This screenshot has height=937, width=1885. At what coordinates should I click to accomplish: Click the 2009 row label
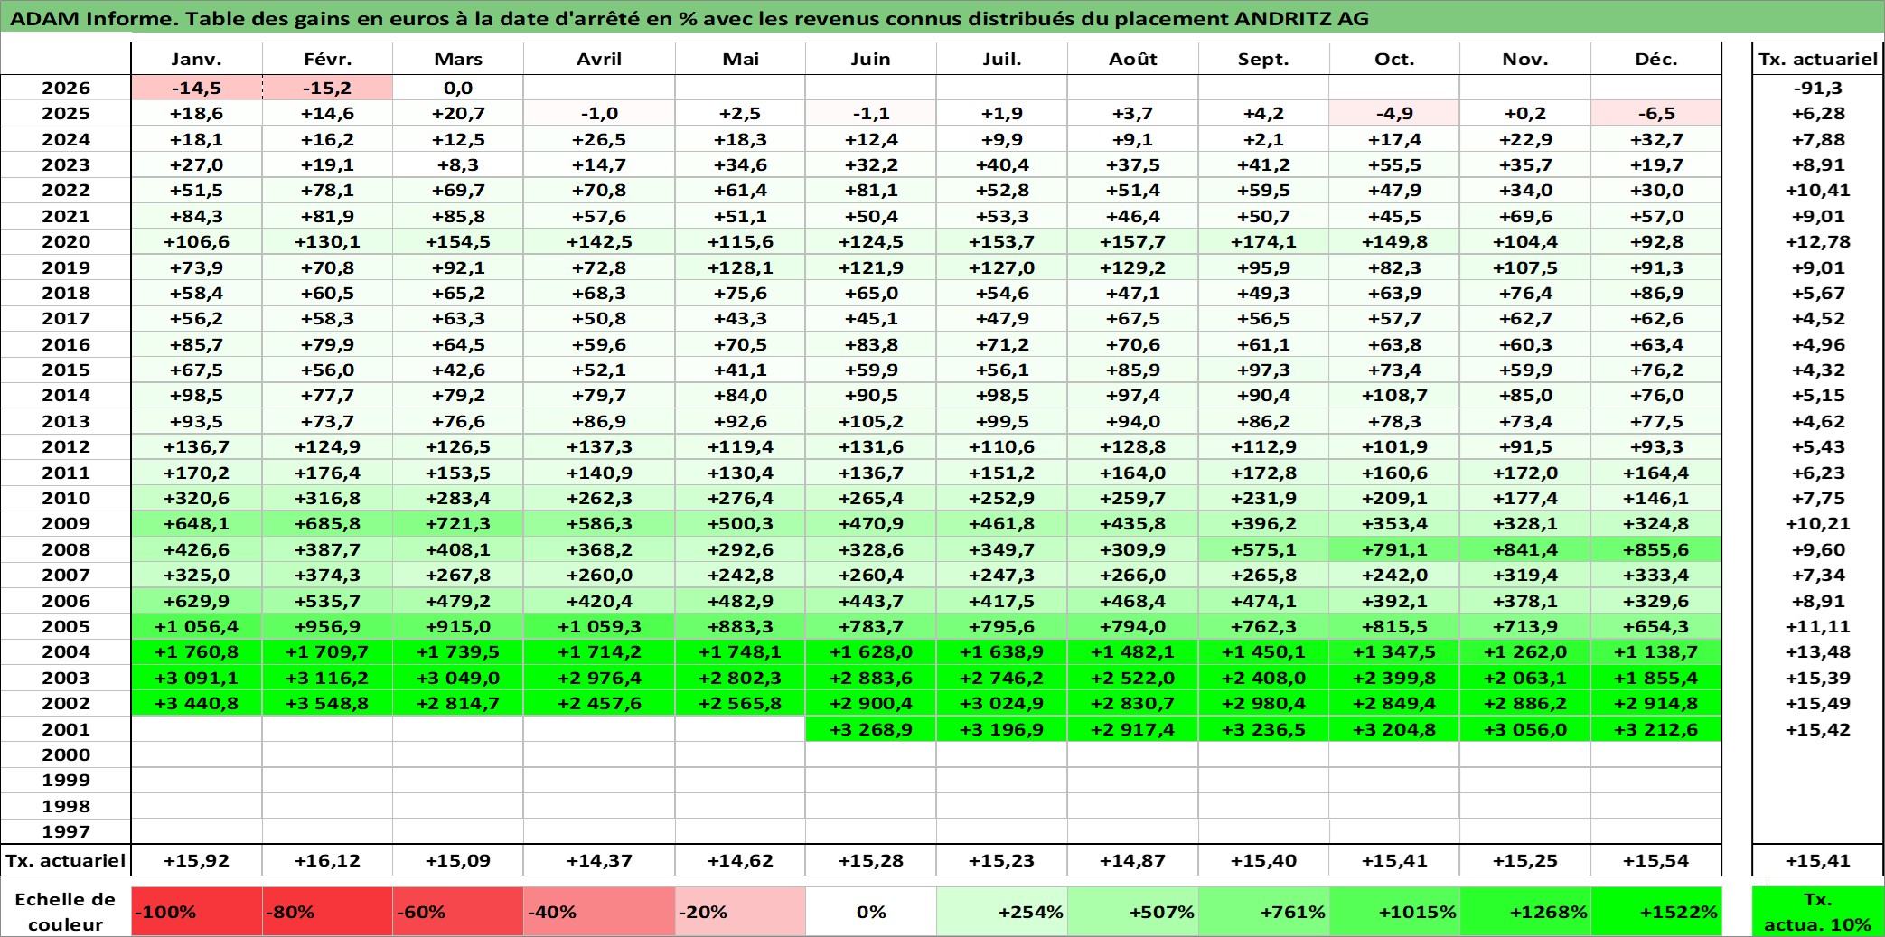point(66,523)
